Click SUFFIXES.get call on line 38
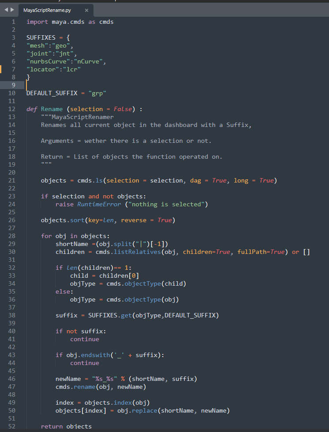329x432 pixels. [153, 315]
